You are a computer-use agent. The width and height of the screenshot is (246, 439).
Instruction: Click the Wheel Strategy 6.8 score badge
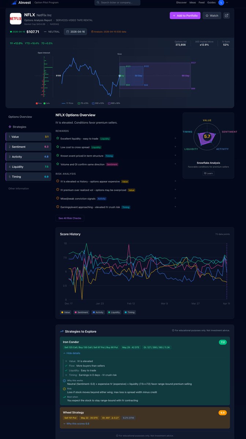click(223, 413)
